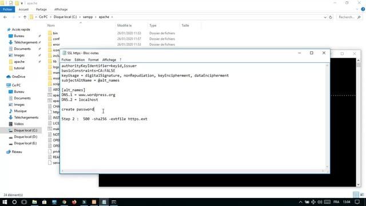366x206 pixels.
Task: Sort by the Taille column header
Action: [x=185, y=25]
